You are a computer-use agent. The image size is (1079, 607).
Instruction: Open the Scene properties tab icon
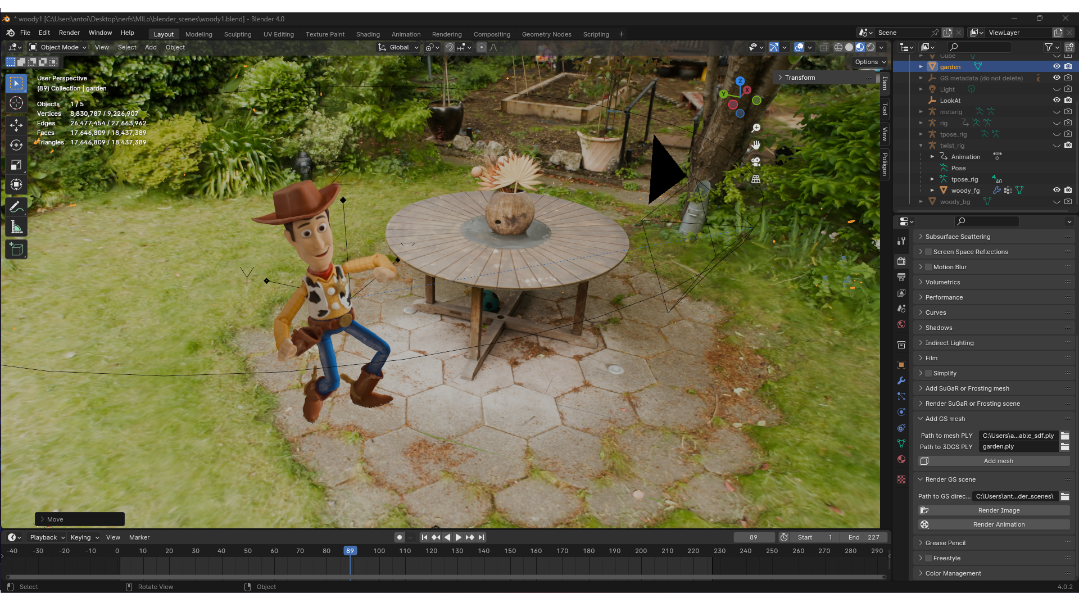click(901, 309)
